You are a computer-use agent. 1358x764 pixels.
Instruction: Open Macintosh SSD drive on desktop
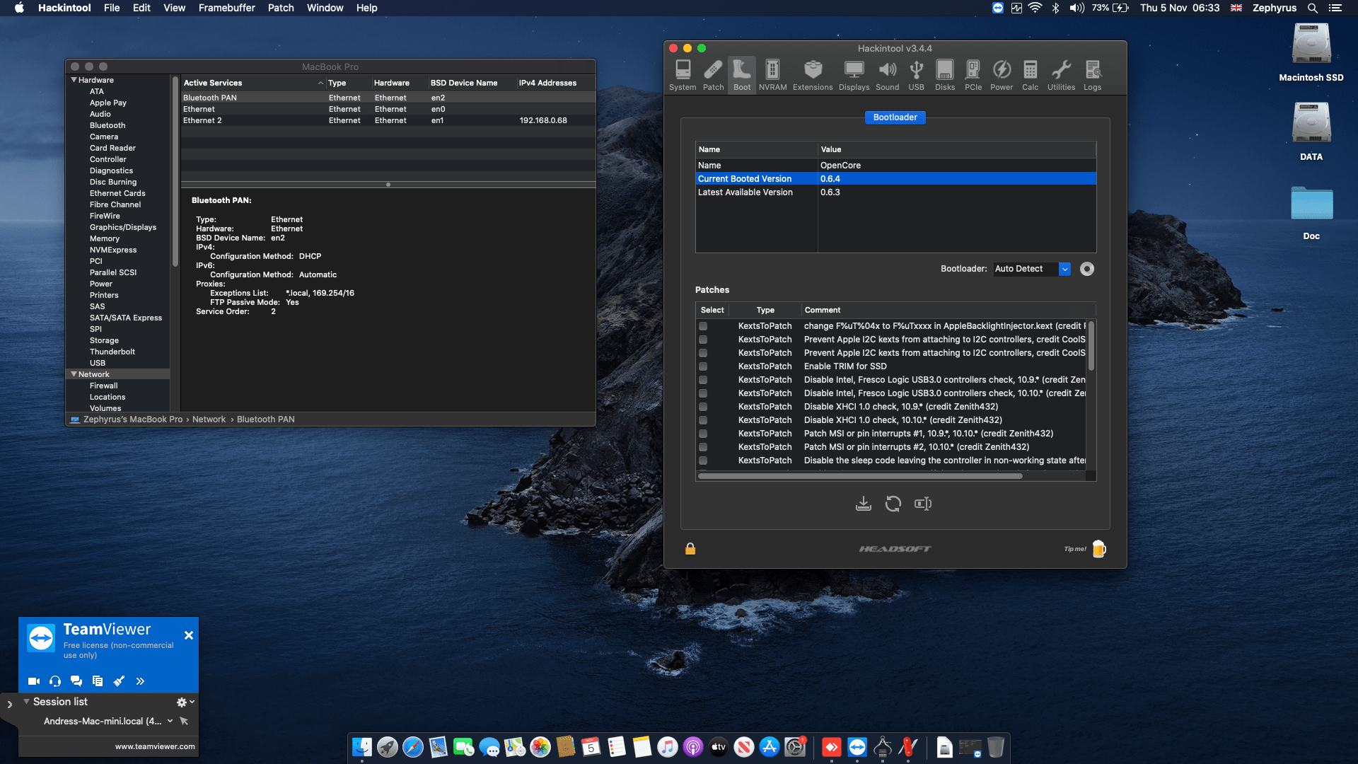pos(1311,53)
